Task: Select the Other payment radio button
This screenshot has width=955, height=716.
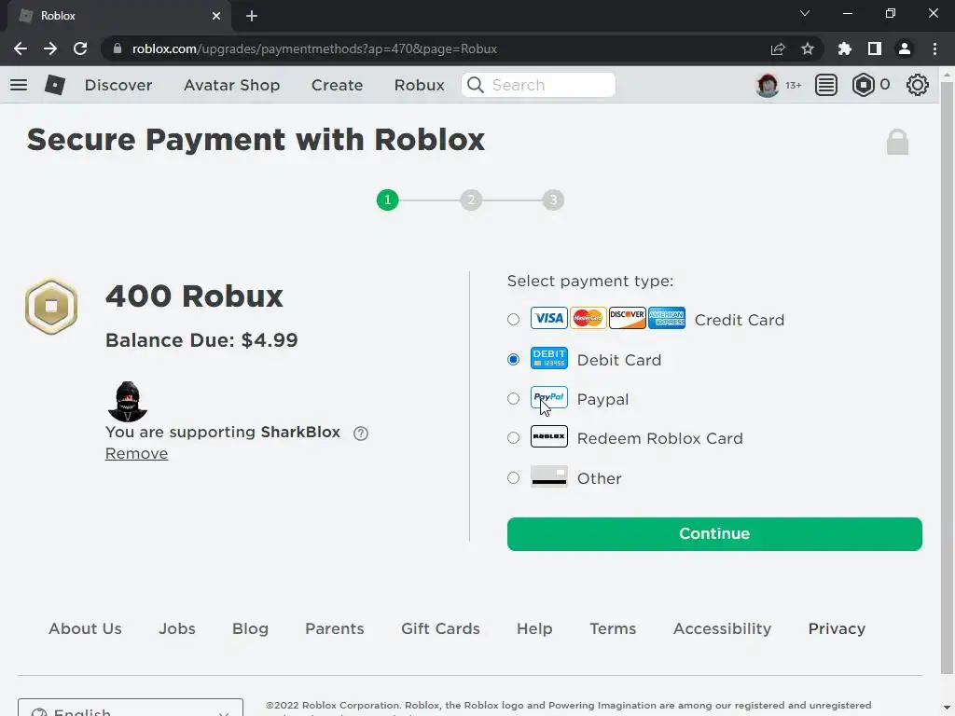Action: pyautogui.click(x=514, y=478)
